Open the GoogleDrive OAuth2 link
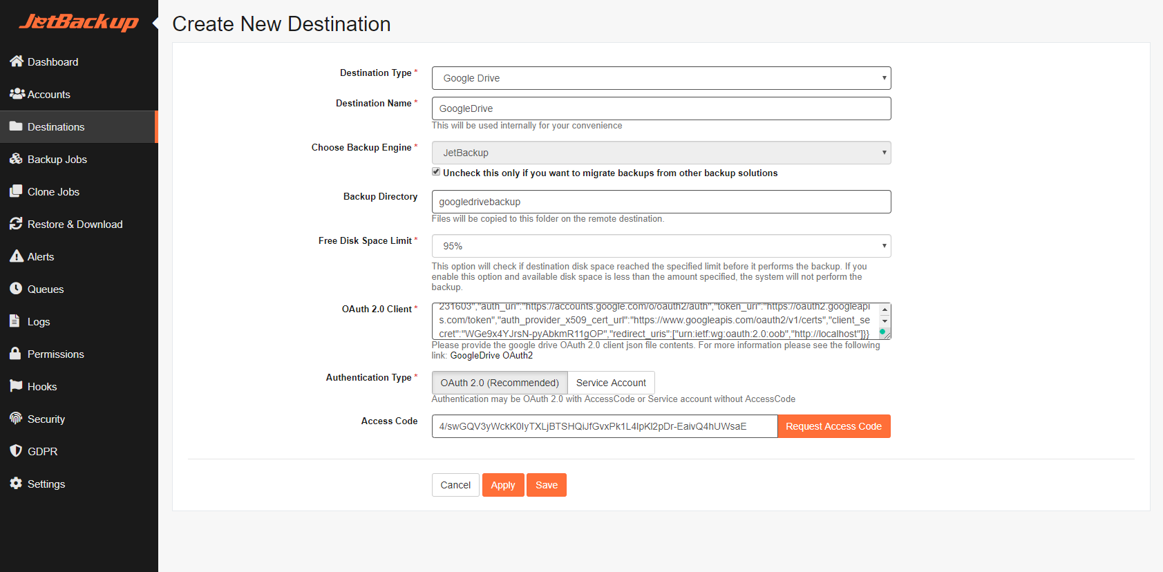Viewport: 1163px width, 572px height. tap(491, 356)
